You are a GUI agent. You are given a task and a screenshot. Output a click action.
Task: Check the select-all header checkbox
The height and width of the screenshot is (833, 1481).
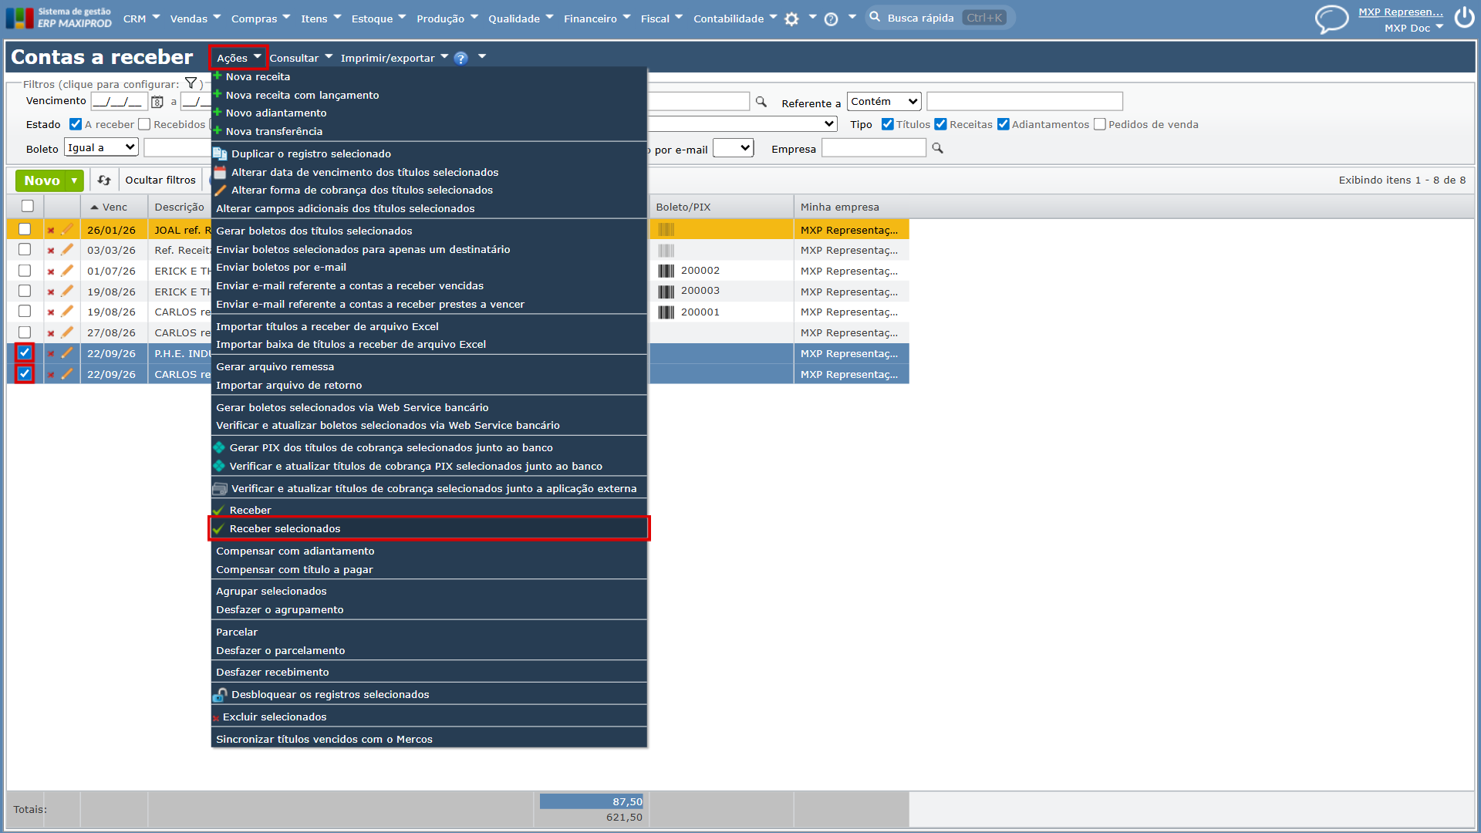point(28,206)
